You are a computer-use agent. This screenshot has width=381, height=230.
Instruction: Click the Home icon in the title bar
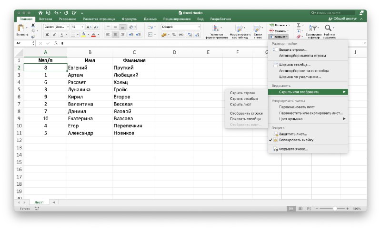click(x=40, y=13)
